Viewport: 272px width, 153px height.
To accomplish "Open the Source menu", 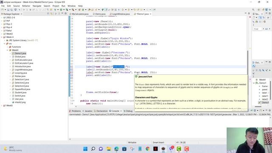I will 17,6.
